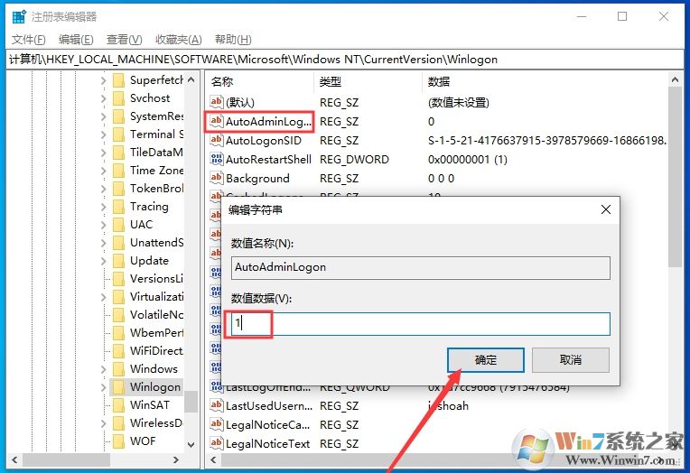Click the folder icon of Svchost key

[118, 98]
